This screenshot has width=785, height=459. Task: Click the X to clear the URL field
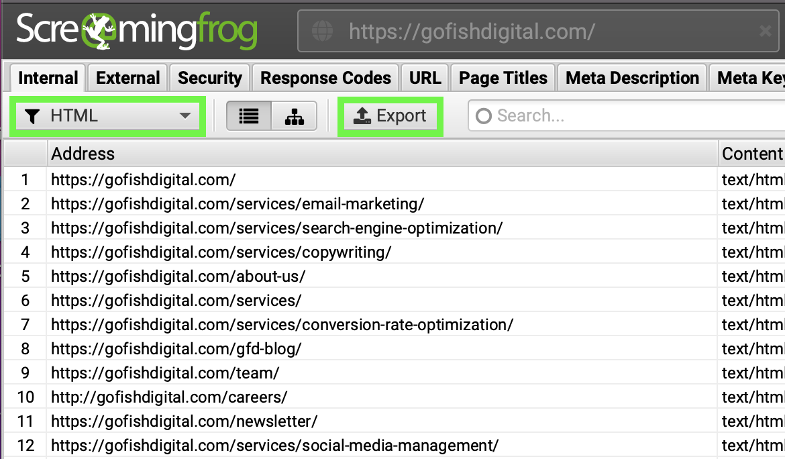[x=766, y=30]
